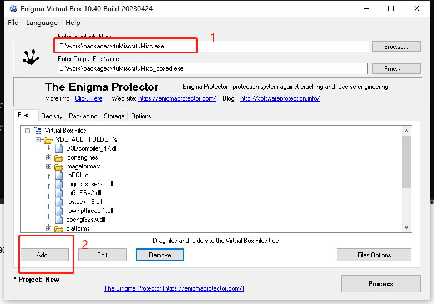Click the Enigma Virtual Box title bar icon
The width and height of the screenshot is (434, 304).
[x=13, y=8]
